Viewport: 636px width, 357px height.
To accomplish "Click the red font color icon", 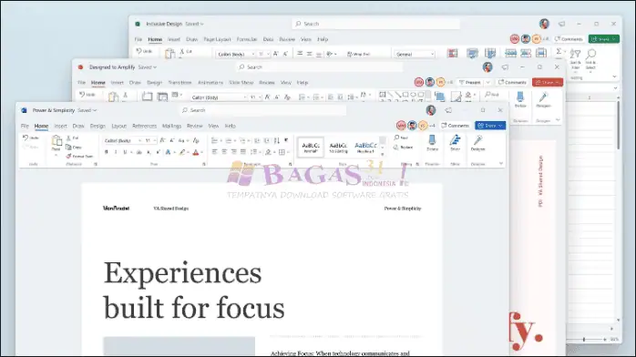I will coord(196,152).
